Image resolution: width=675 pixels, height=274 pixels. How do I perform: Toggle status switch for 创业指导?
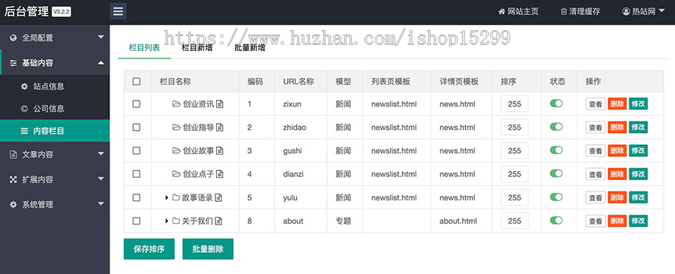pos(556,127)
